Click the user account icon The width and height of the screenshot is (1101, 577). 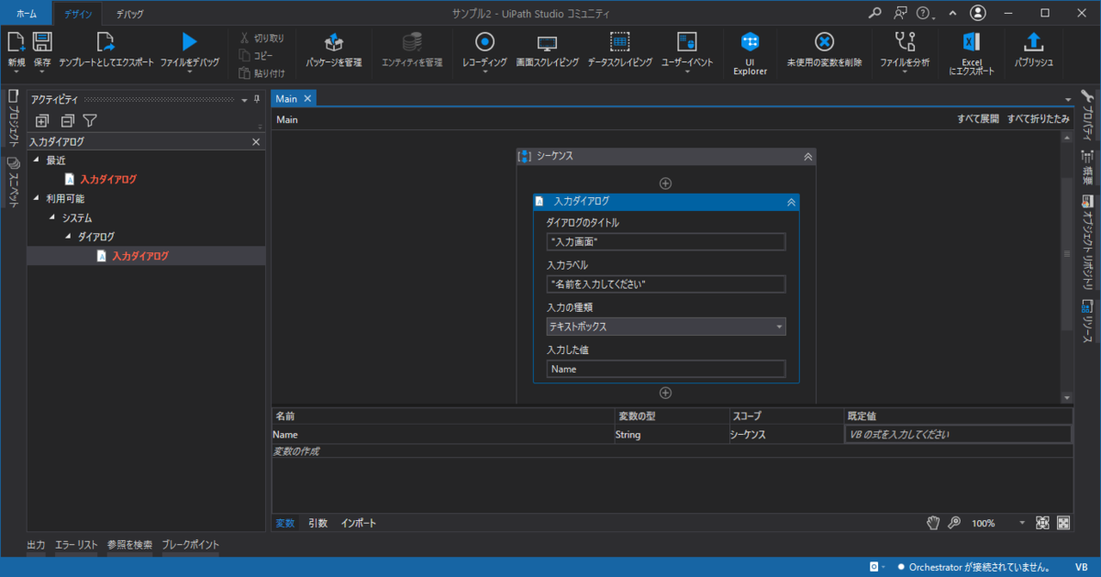point(977,13)
